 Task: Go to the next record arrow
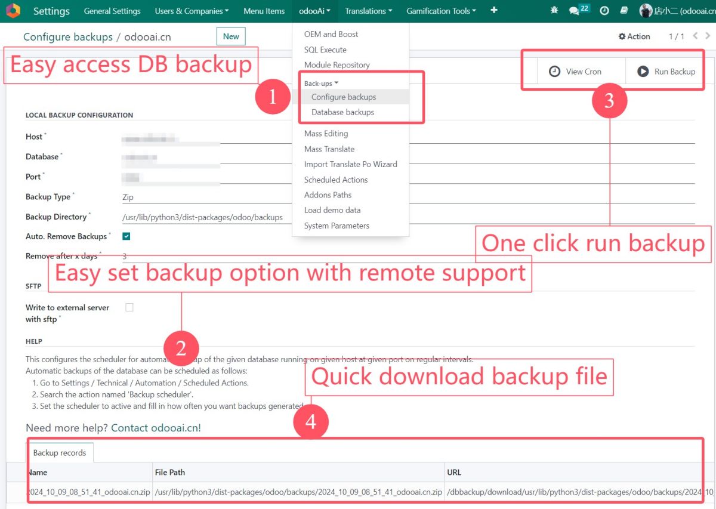pos(708,36)
